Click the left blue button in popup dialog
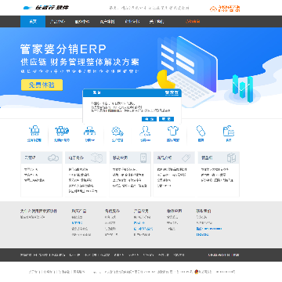This screenshot has height=282, width=282. [x=149, y=119]
